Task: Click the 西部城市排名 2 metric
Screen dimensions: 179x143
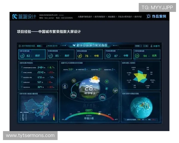Action: (109, 69)
